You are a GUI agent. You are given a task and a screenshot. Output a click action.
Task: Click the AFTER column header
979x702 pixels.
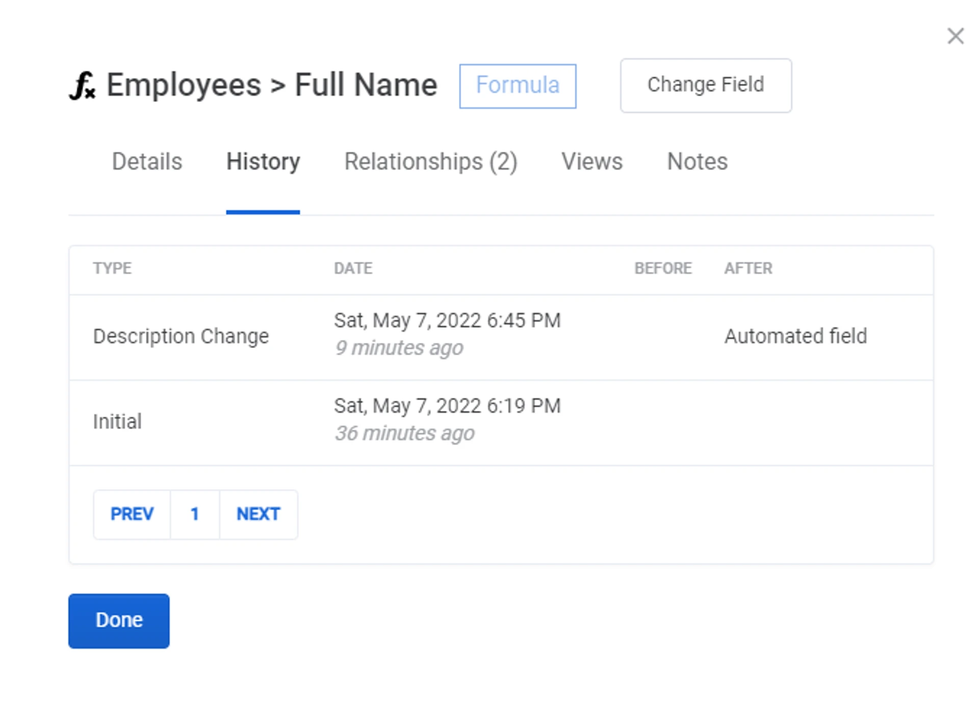click(748, 268)
